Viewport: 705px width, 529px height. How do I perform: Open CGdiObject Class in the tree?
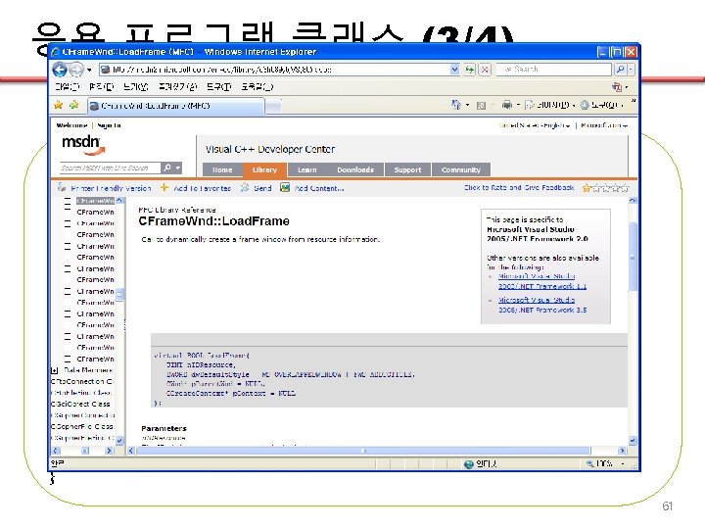pos(80,404)
